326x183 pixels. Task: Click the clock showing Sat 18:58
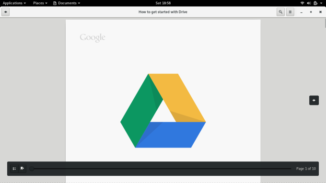click(163, 3)
